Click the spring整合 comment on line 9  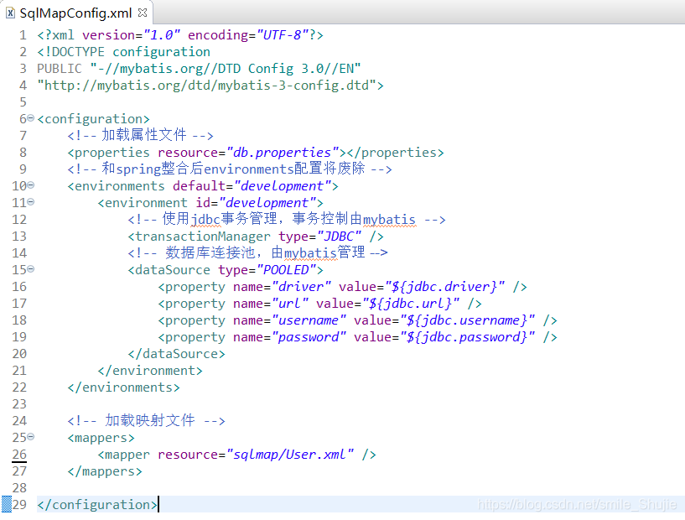pos(230,169)
